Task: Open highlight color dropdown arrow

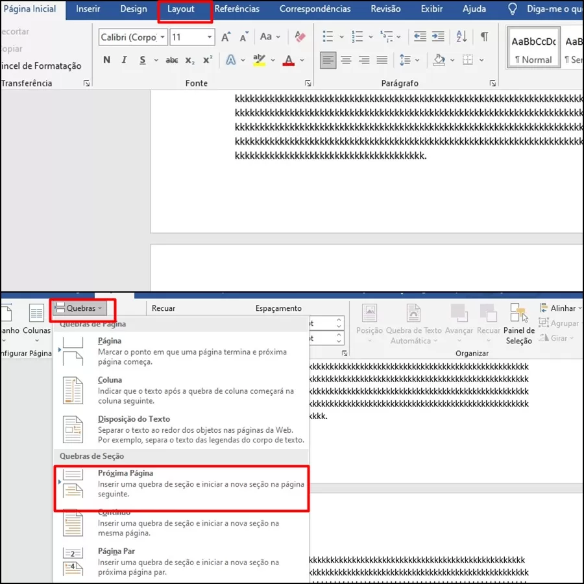Action: (x=273, y=60)
